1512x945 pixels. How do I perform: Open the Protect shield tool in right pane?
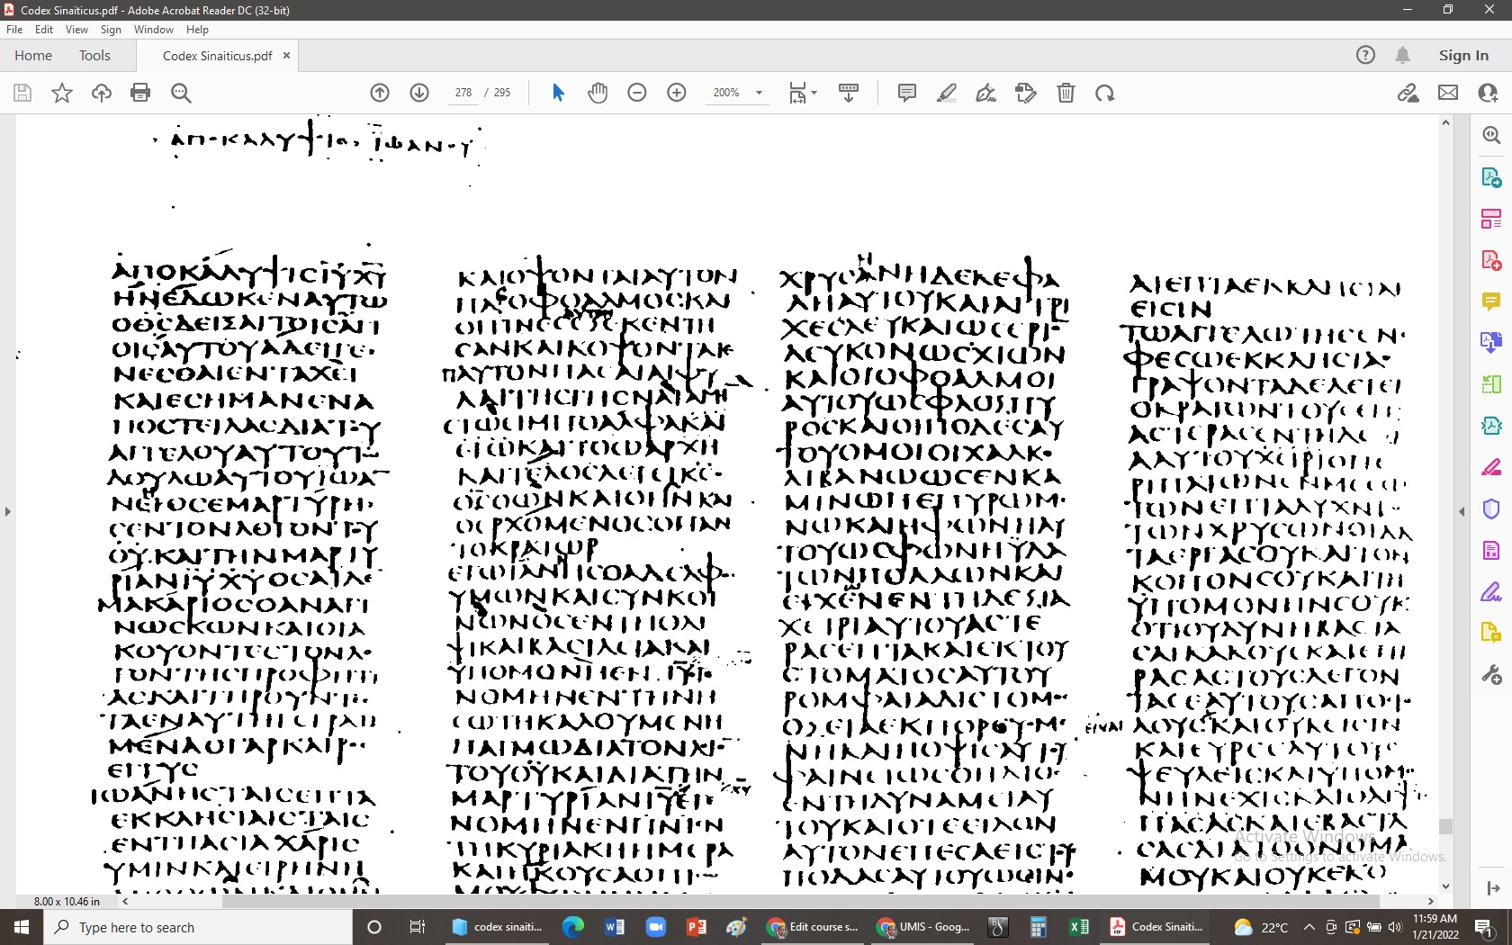1491,509
